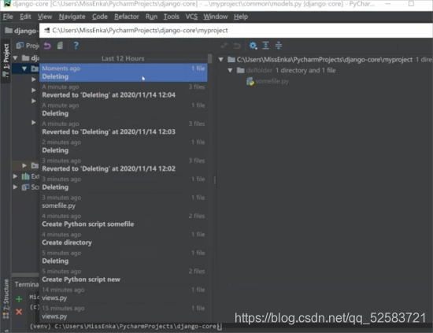
Task: Select the 5 minutes ago Deleting entry
Action: tap(123, 257)
